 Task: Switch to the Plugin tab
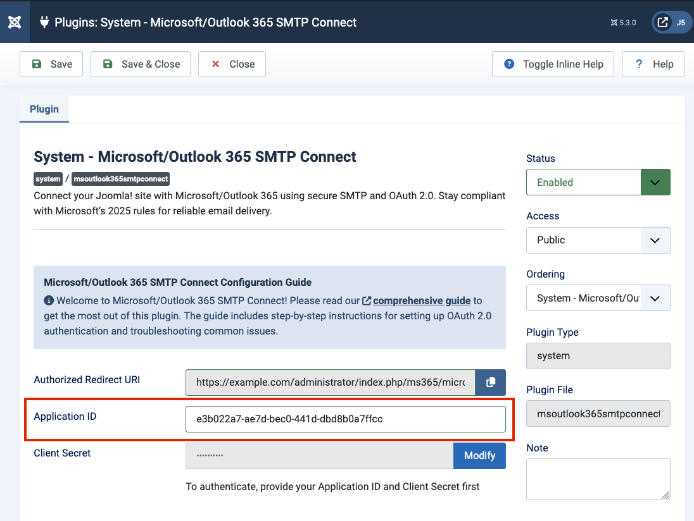44,109
